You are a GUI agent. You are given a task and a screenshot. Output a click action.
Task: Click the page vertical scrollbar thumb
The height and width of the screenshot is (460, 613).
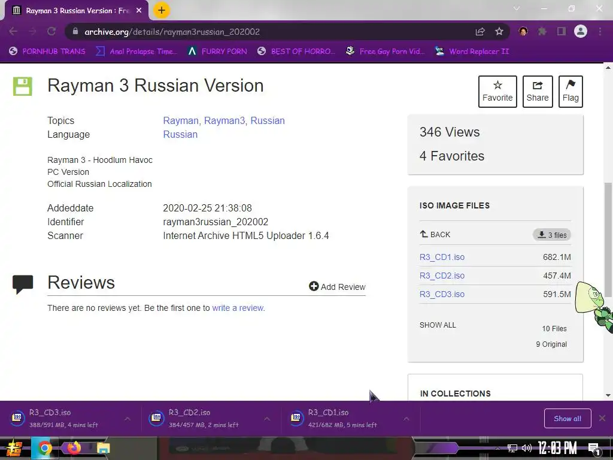(608, 240)
